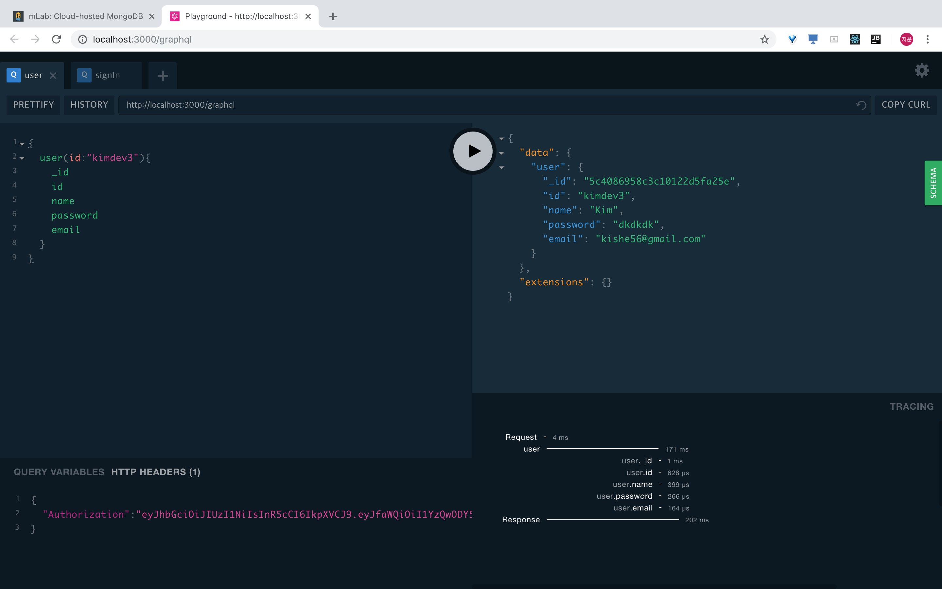The image size is (942, 589).
Task: Open a new browser tab
Action: (333, 16)
